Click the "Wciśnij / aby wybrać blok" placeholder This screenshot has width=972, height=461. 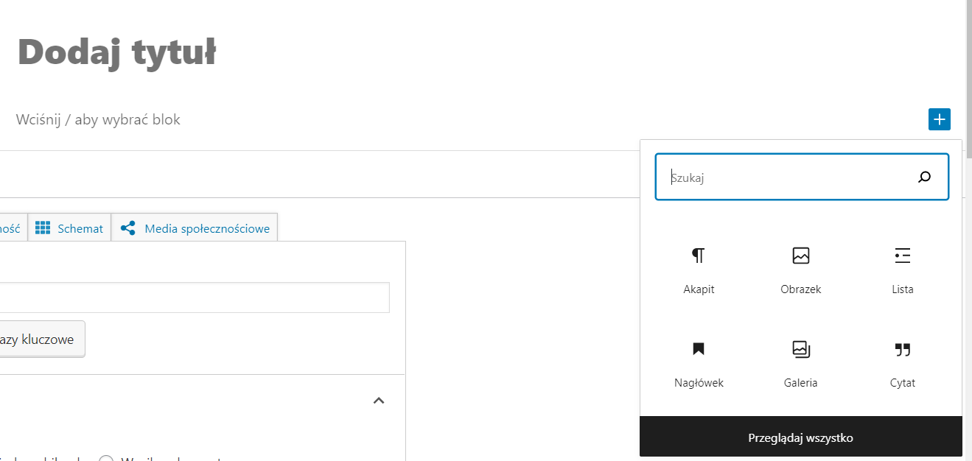pos(98,119)
